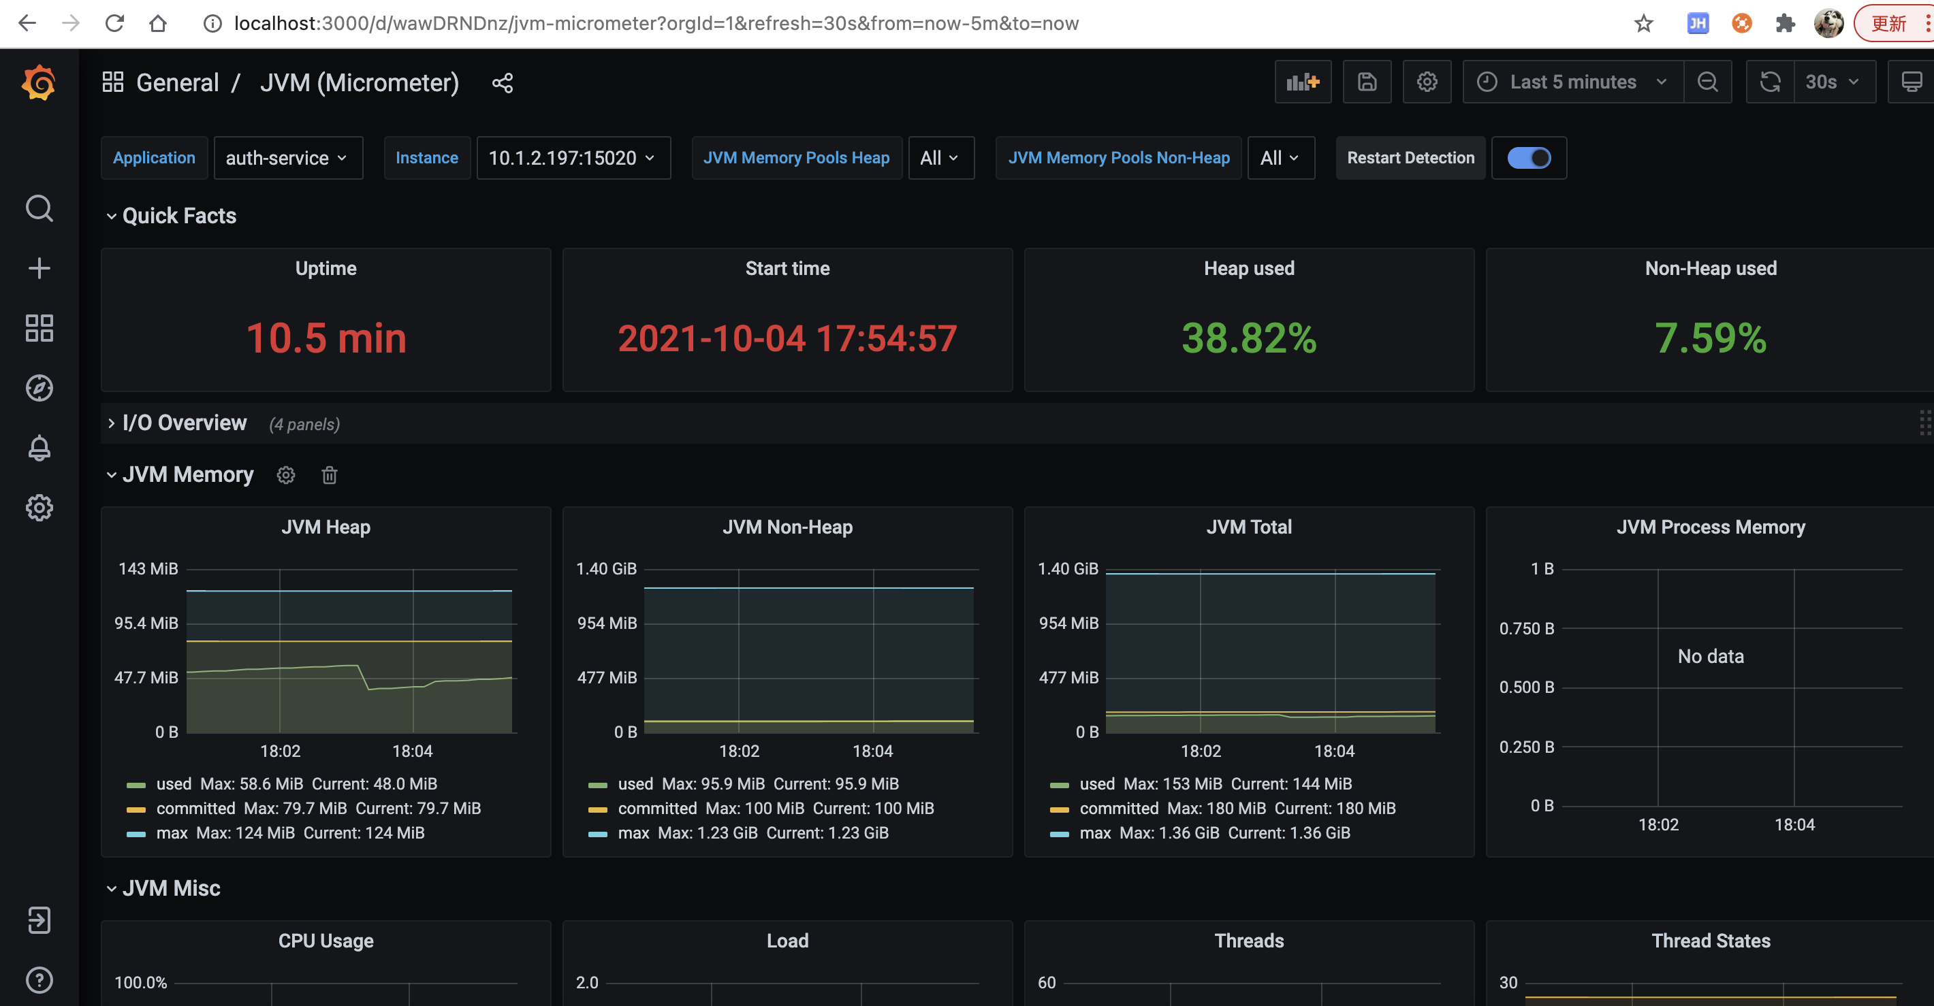Click the JVM (Micrometer) dashboard title
1934x1006 pixels.
click(360, 82)
